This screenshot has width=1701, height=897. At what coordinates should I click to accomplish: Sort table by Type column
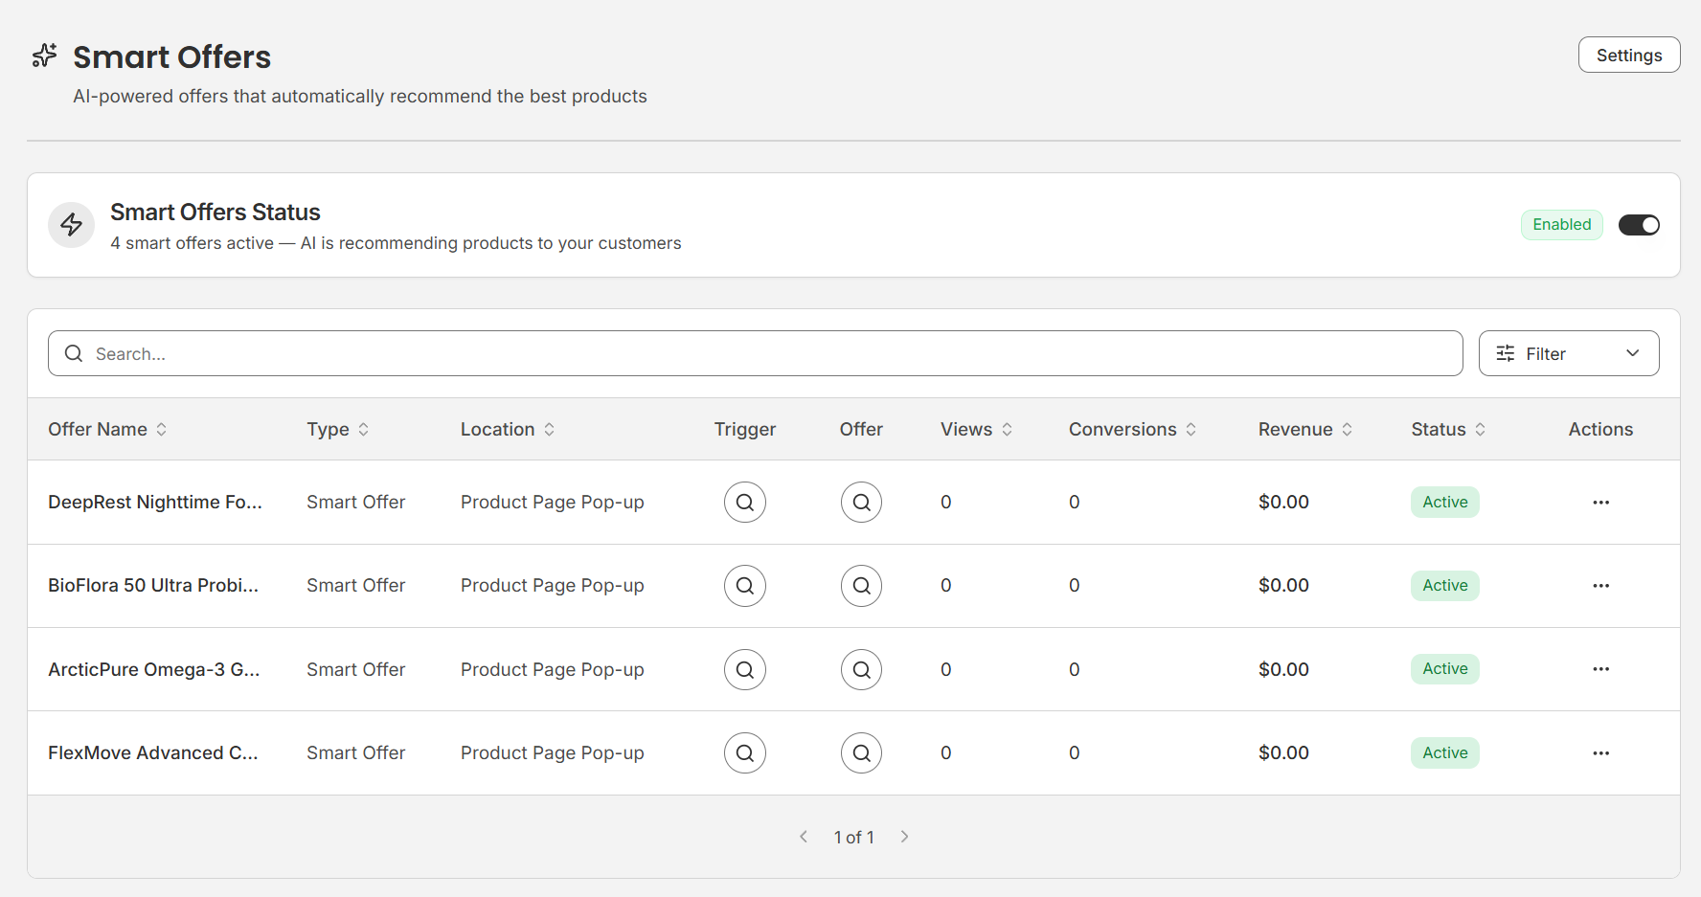coord(338,429)
